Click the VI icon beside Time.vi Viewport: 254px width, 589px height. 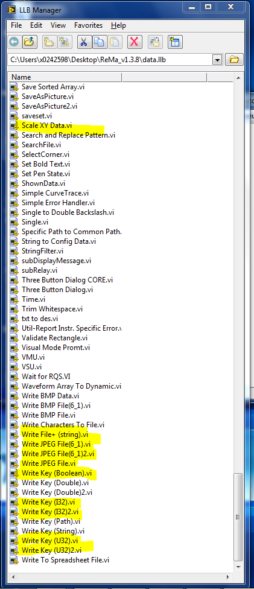(x=14, y=299)
